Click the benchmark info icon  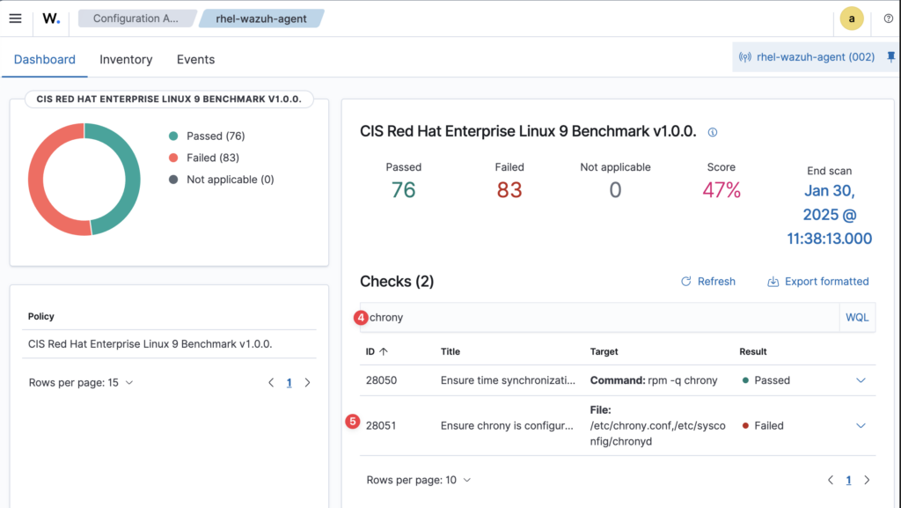(713, 132)
